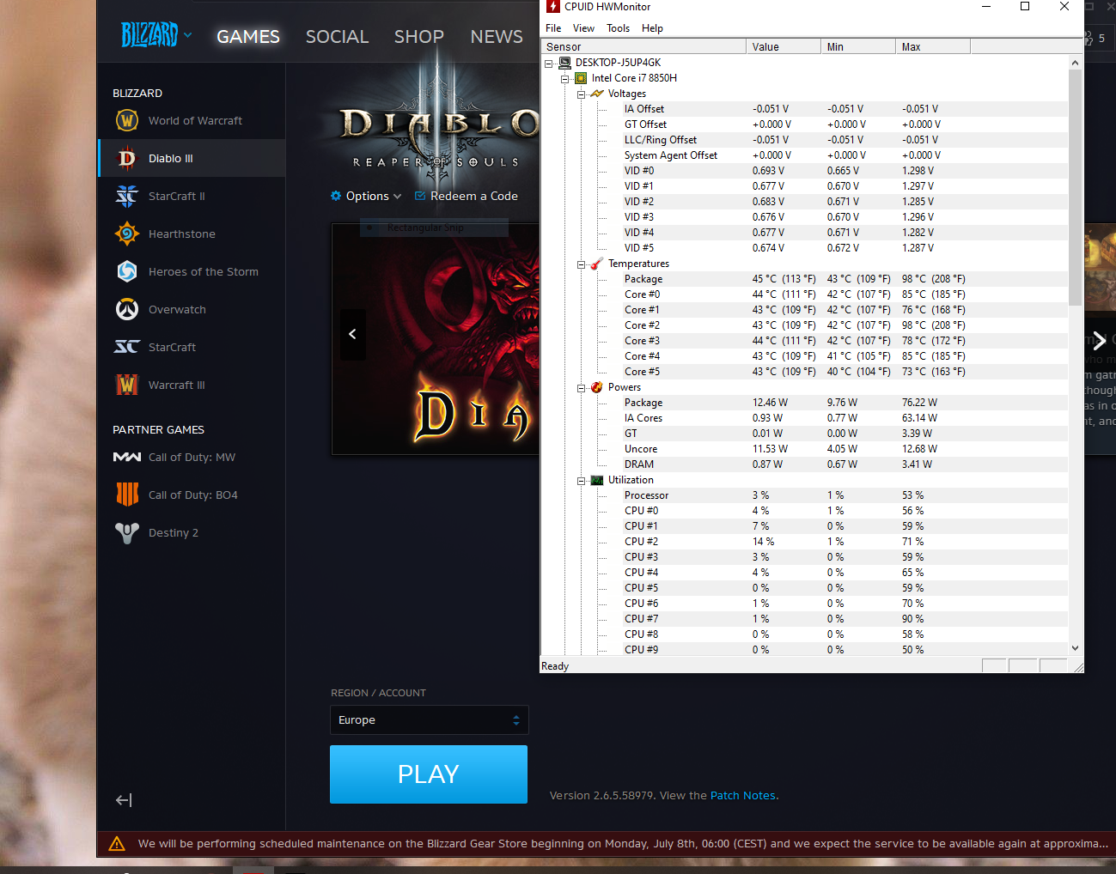Click the maintenance warning triangle icon
The image size is (1116, 874).
coord(117,844)
